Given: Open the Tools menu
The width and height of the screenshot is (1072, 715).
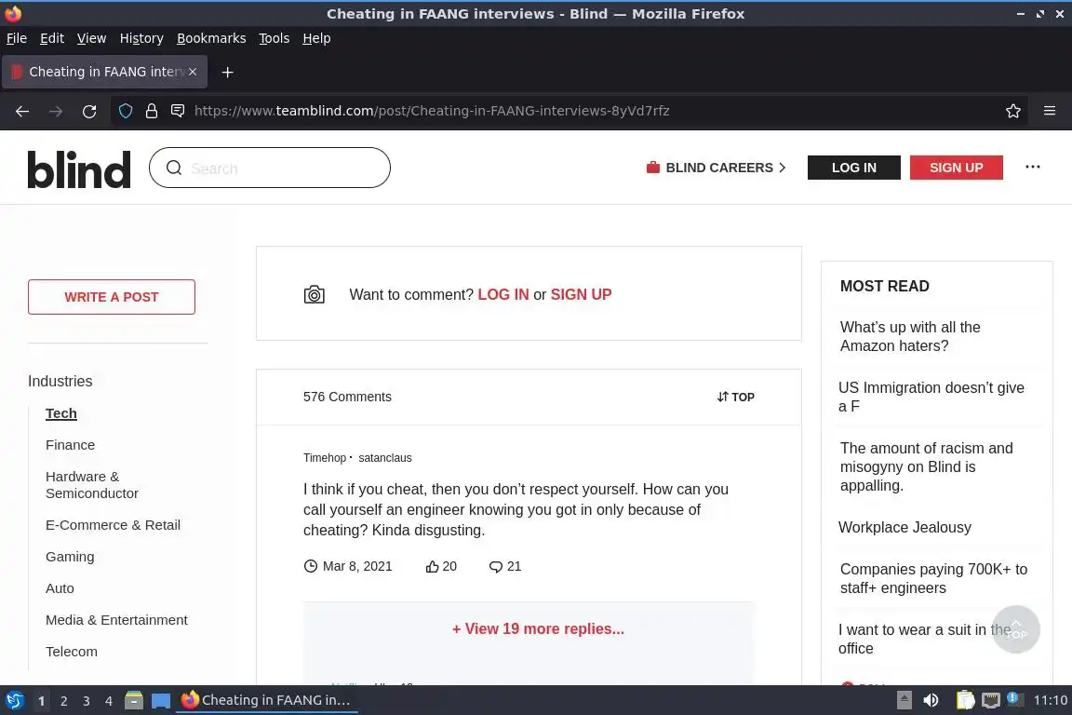Looking at the screenshot, I should point(275,38).
